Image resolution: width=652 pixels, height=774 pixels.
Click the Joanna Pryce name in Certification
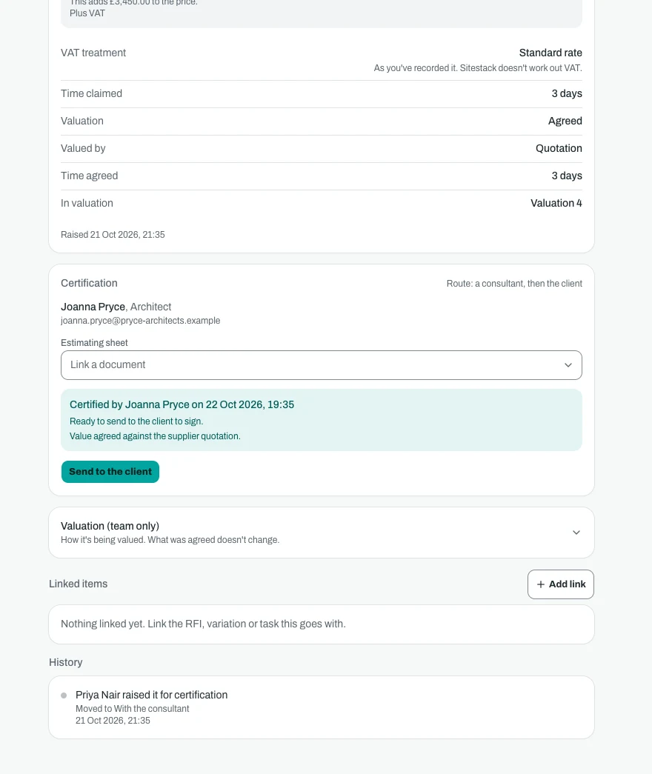point(93,307)
